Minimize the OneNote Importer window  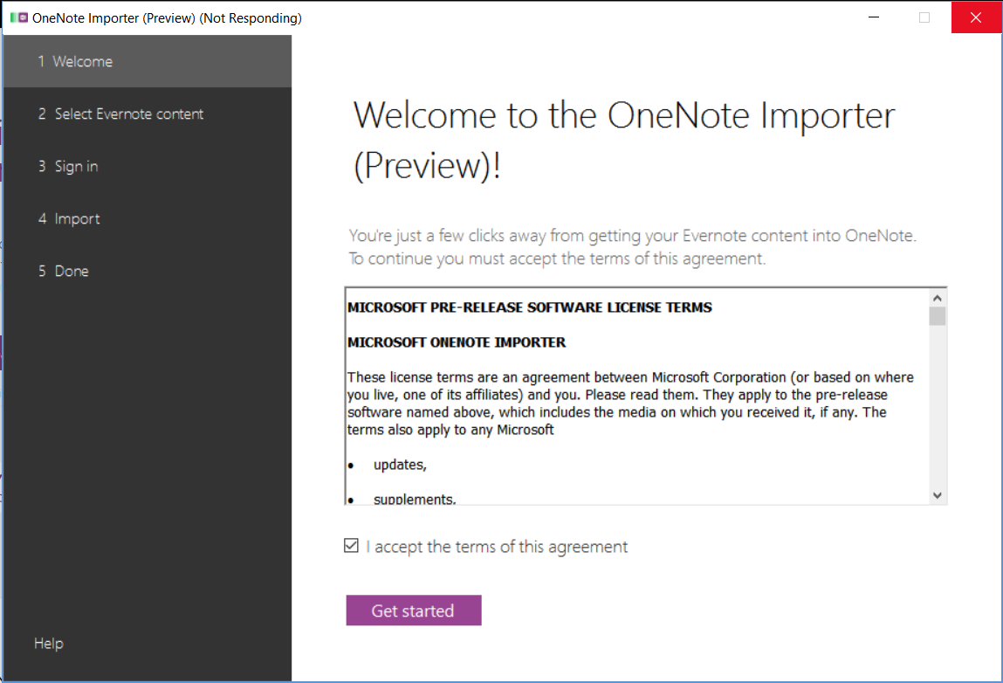(x=874, y=17)
